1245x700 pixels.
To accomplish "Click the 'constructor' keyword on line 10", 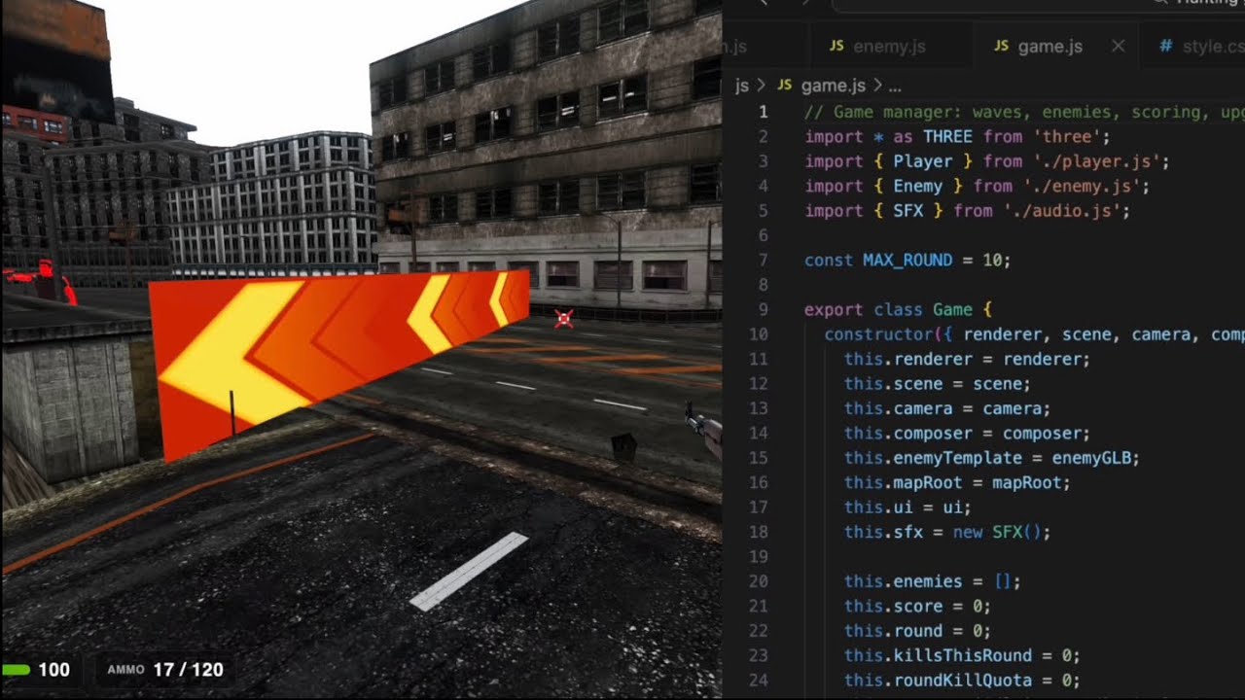I will click(878, 334).
